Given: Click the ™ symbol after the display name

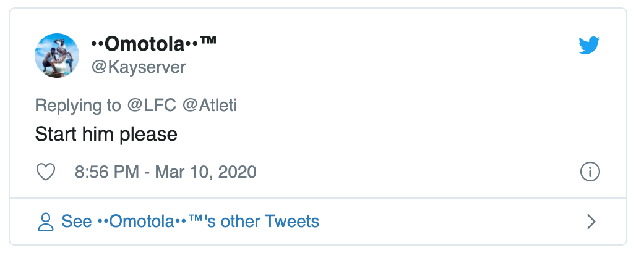Looking at the screenshot, I should [208, 43].
